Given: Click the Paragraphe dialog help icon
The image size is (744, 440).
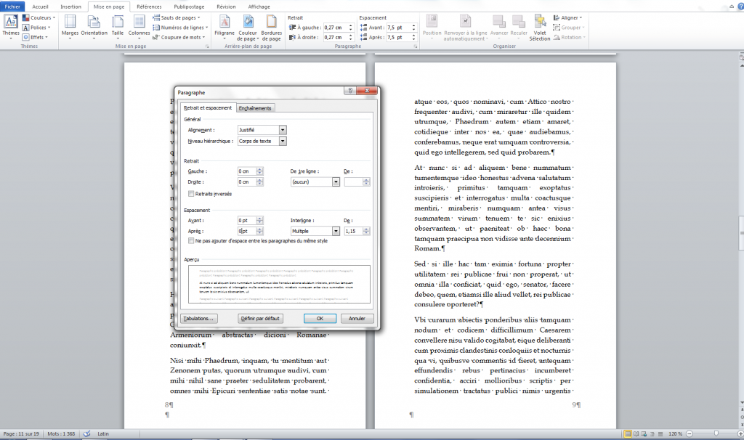Looking at the screenshot, I should tap(350, 91).
